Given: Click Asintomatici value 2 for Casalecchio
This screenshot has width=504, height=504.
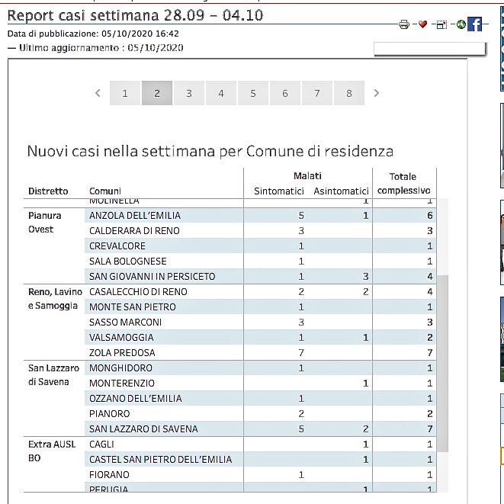Looking at the screenshot, I should point(365,292).
